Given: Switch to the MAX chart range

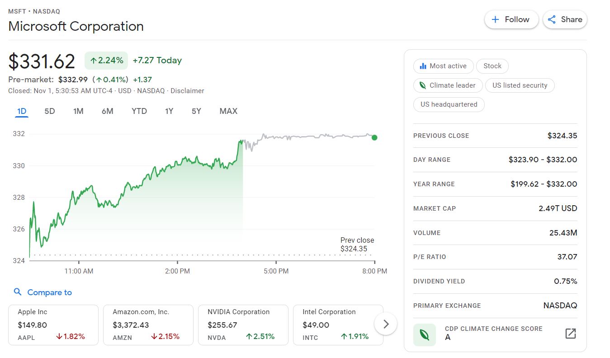Looking at the screenshot, I should coord(228,111).
